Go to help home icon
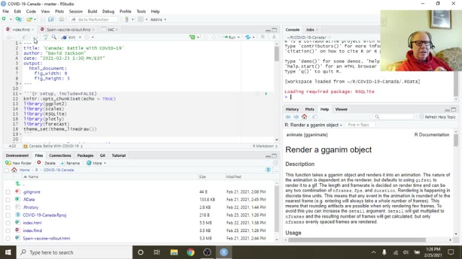This screenshot has width=462, height=259. pos(304,117)
